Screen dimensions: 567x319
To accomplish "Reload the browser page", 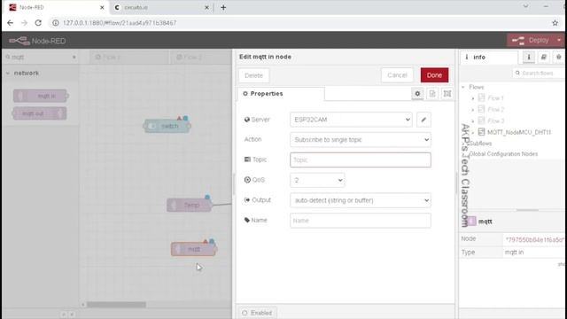I will 38,23.
